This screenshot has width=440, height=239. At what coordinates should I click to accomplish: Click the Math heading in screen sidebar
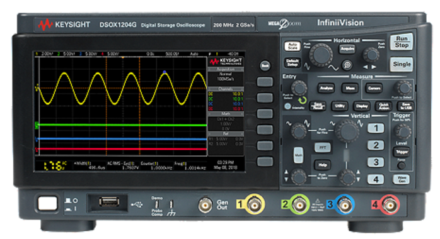[x=226, y=114]
